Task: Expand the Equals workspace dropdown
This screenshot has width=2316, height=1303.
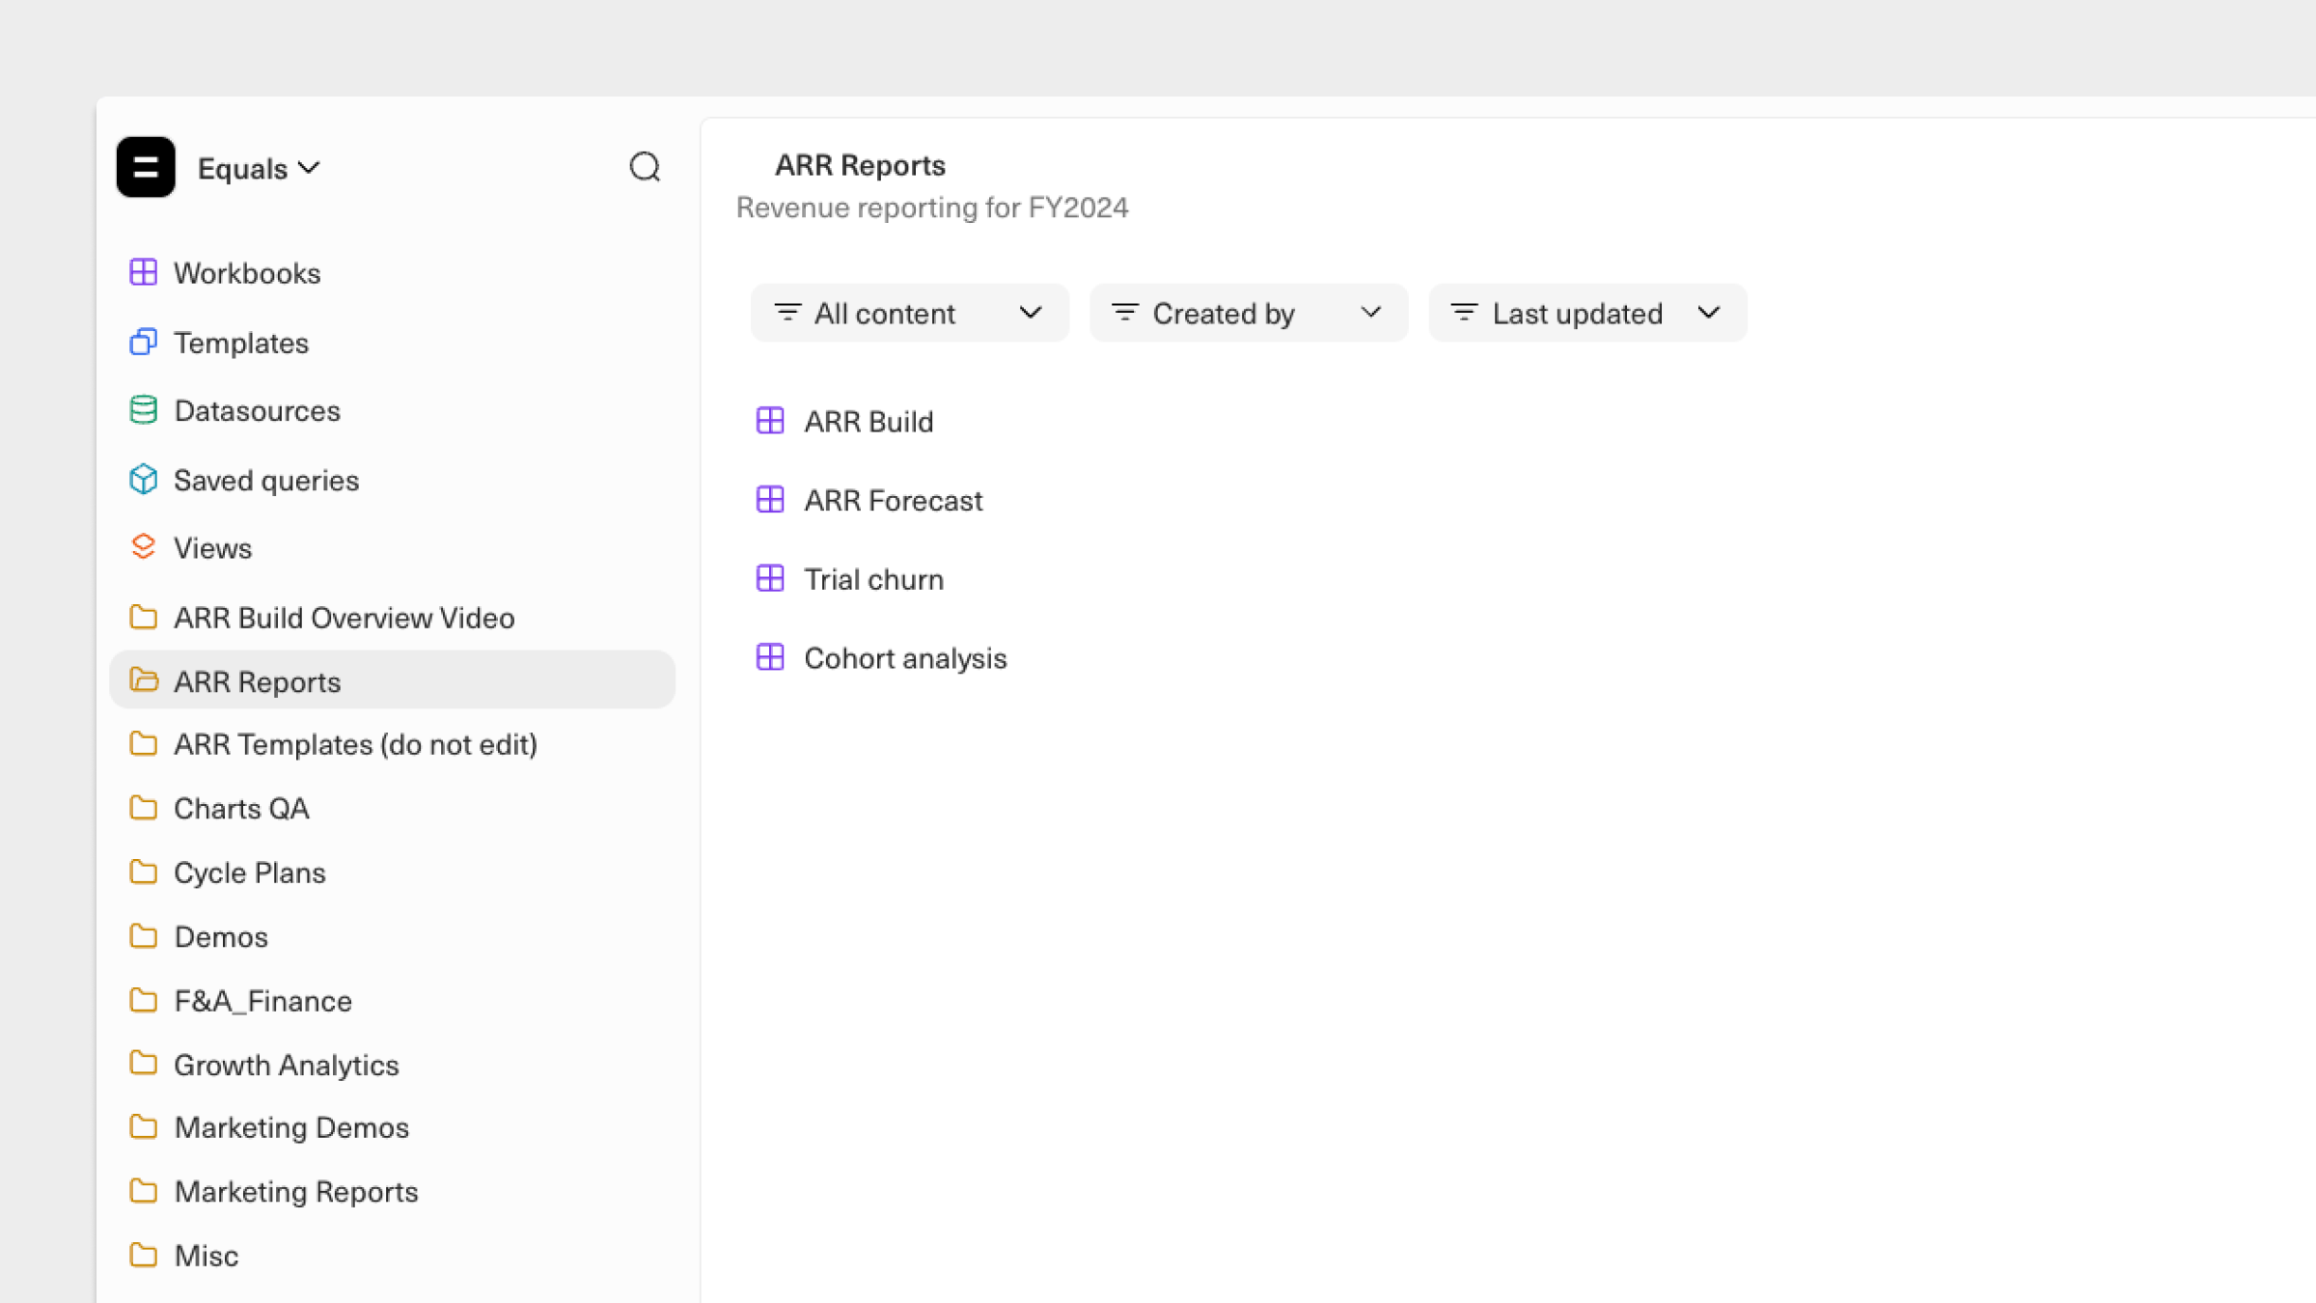Action: pyautogui.click(x=259, y=168)
